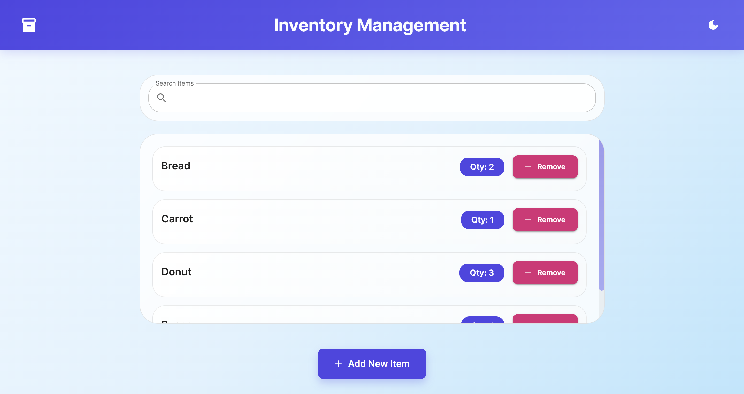Click the archive box icon in the header
The height and width of the screenshot is (394, 744).
point(29,25)
